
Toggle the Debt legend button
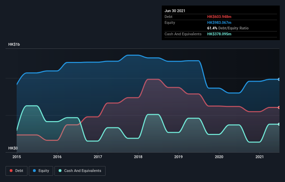[17, 171]
